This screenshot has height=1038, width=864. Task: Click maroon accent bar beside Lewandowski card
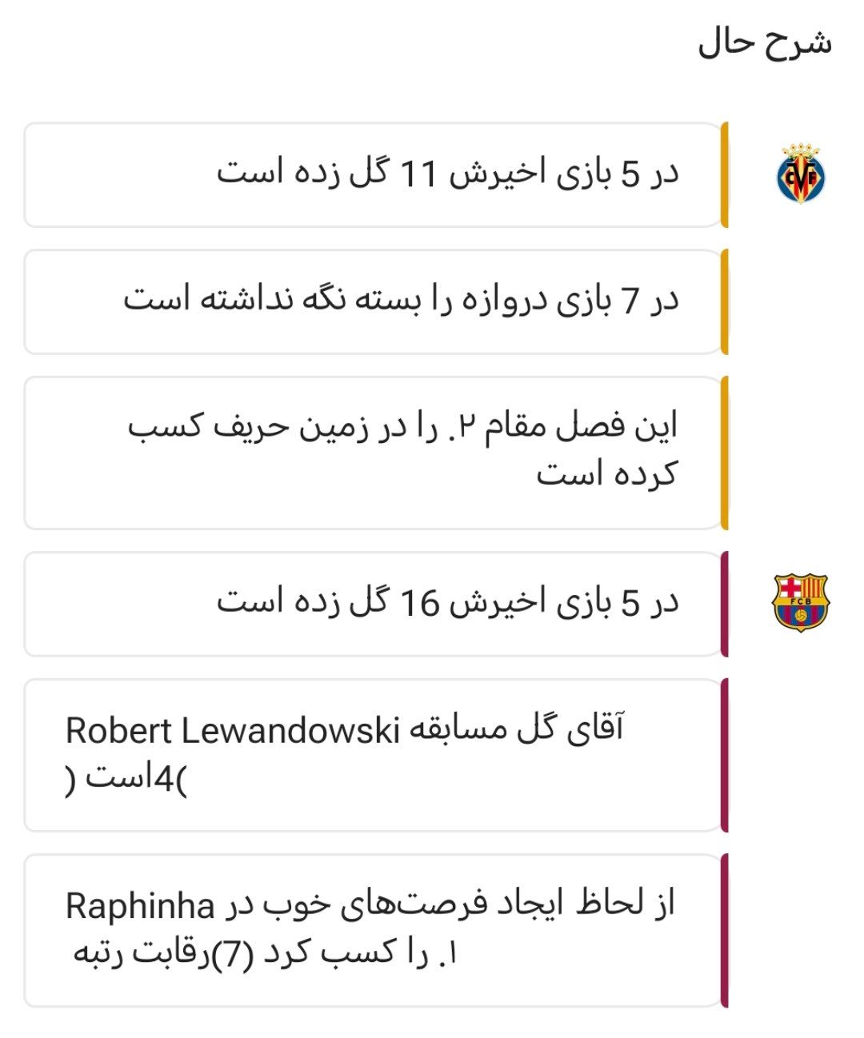point(725,755)
